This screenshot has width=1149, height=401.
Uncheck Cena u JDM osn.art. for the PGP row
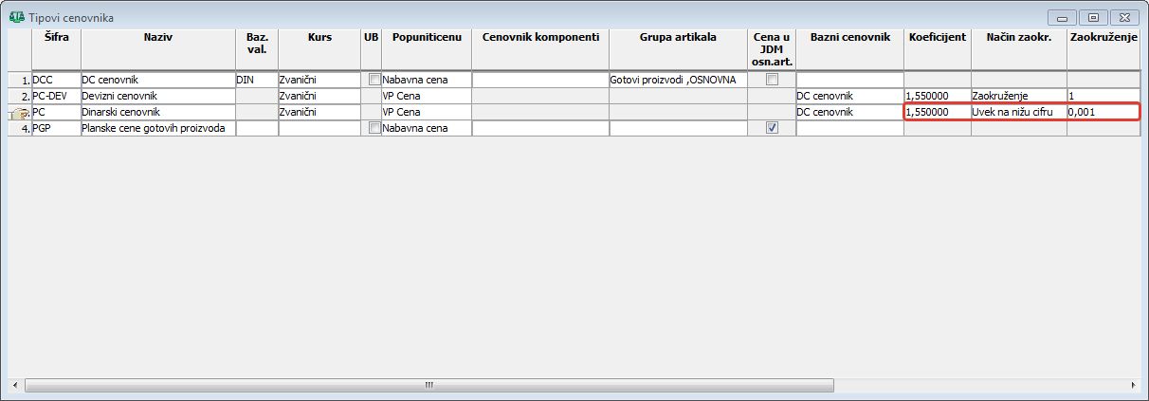[772, 128]
